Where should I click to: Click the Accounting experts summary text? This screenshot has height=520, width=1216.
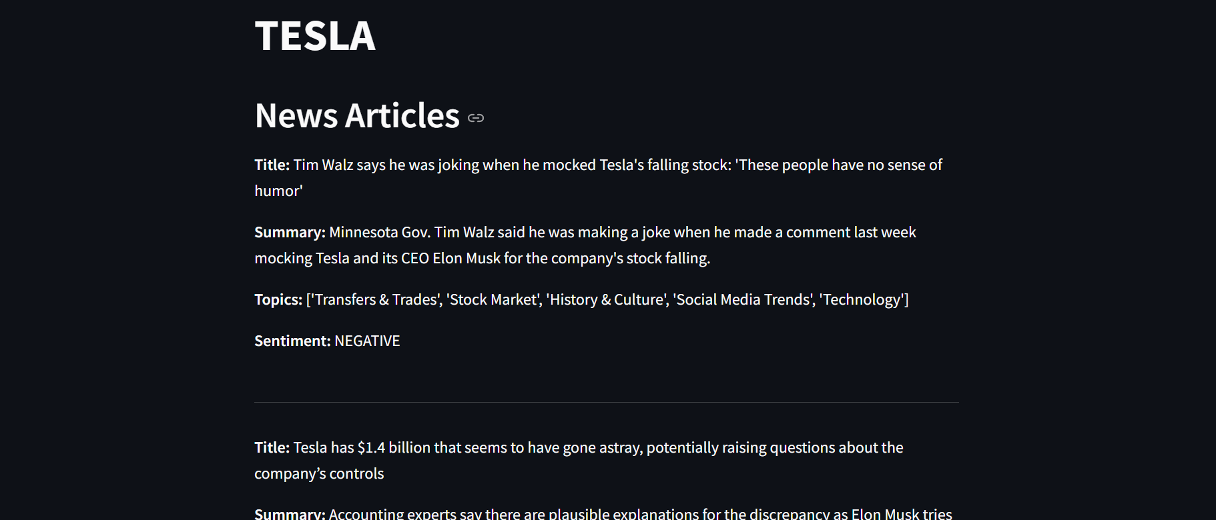click(x=640, y=514)
